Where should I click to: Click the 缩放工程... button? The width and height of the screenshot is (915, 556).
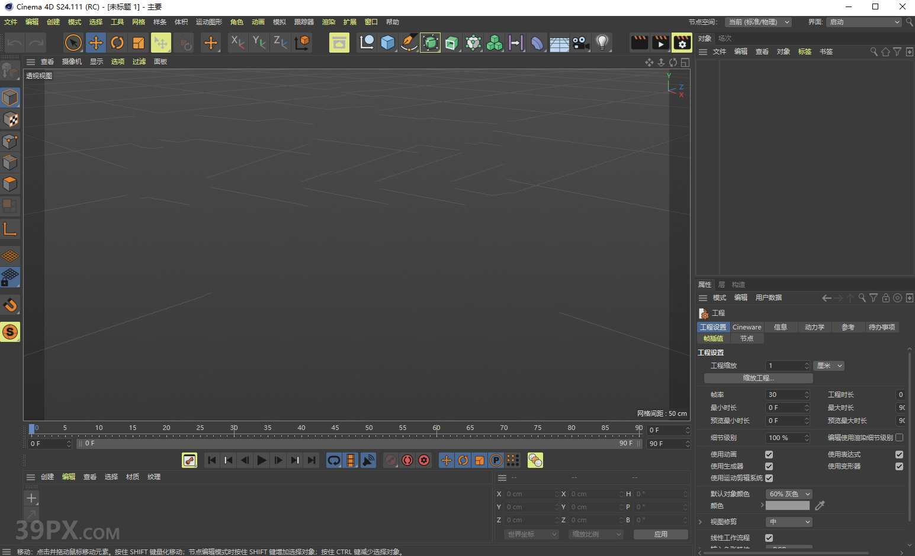click(x=758, y=378)
